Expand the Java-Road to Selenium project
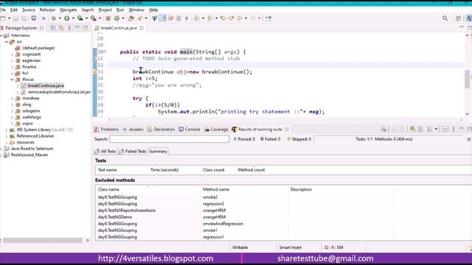The image size is (472, 265). click(x=1, y=149)
